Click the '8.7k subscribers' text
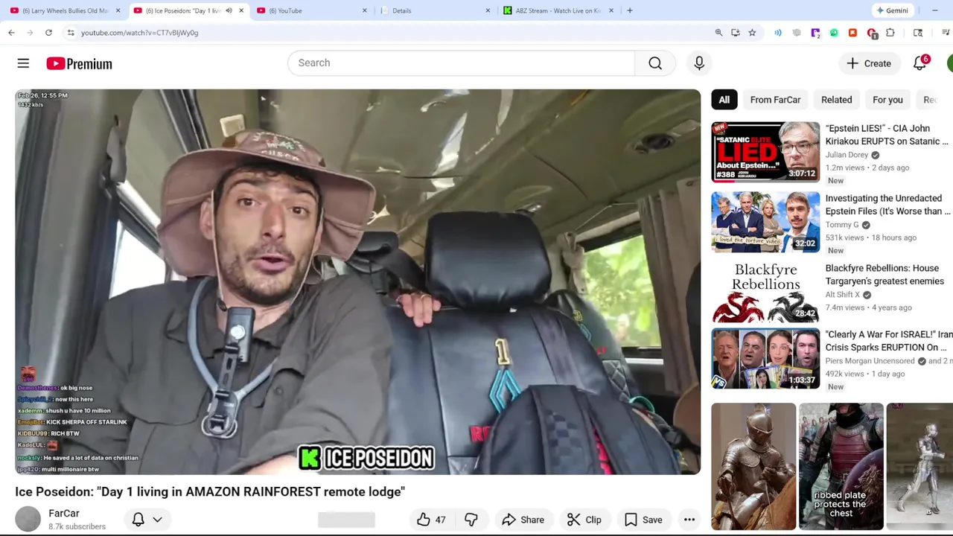Image resolution: width=953 pixels, height=536 pixels. tap(77, 526)
